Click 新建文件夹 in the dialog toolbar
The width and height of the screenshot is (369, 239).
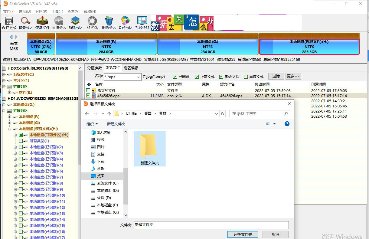coord(116,124)
